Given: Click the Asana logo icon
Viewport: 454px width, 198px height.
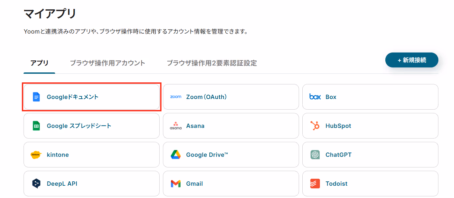Looking at the screenshot, I should coord(176,126).
